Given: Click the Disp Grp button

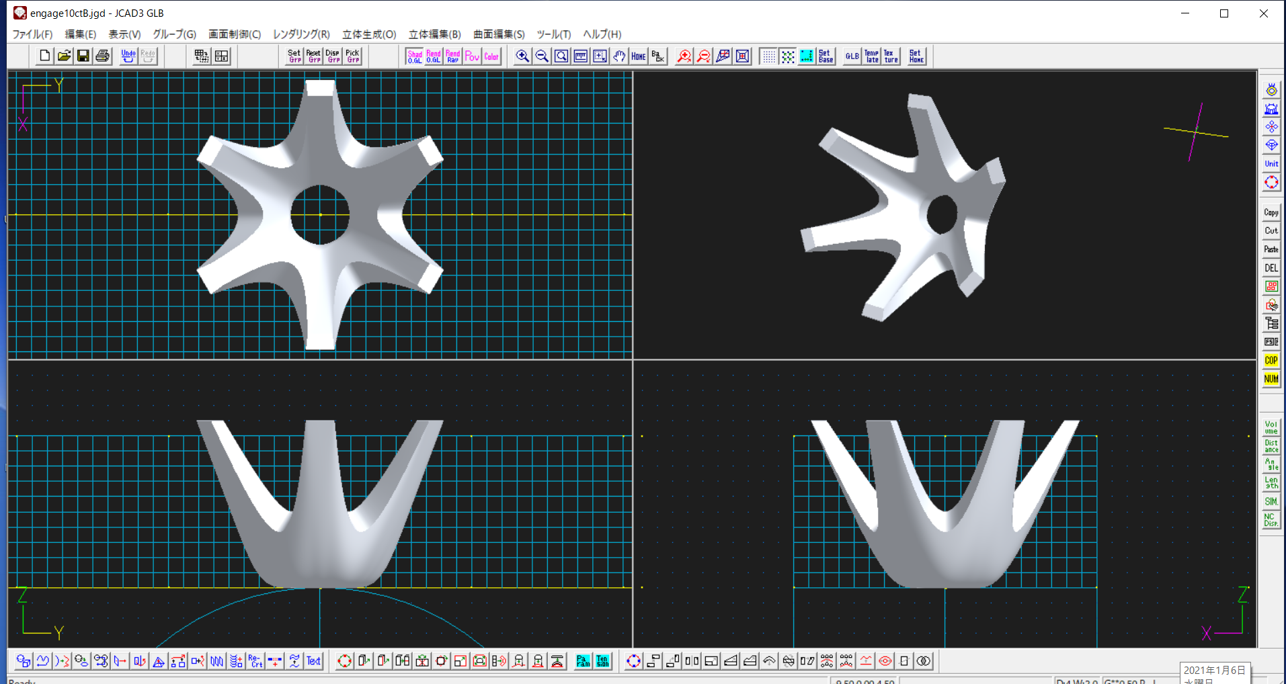Looking at the screenshot, I should coord(333,56).
